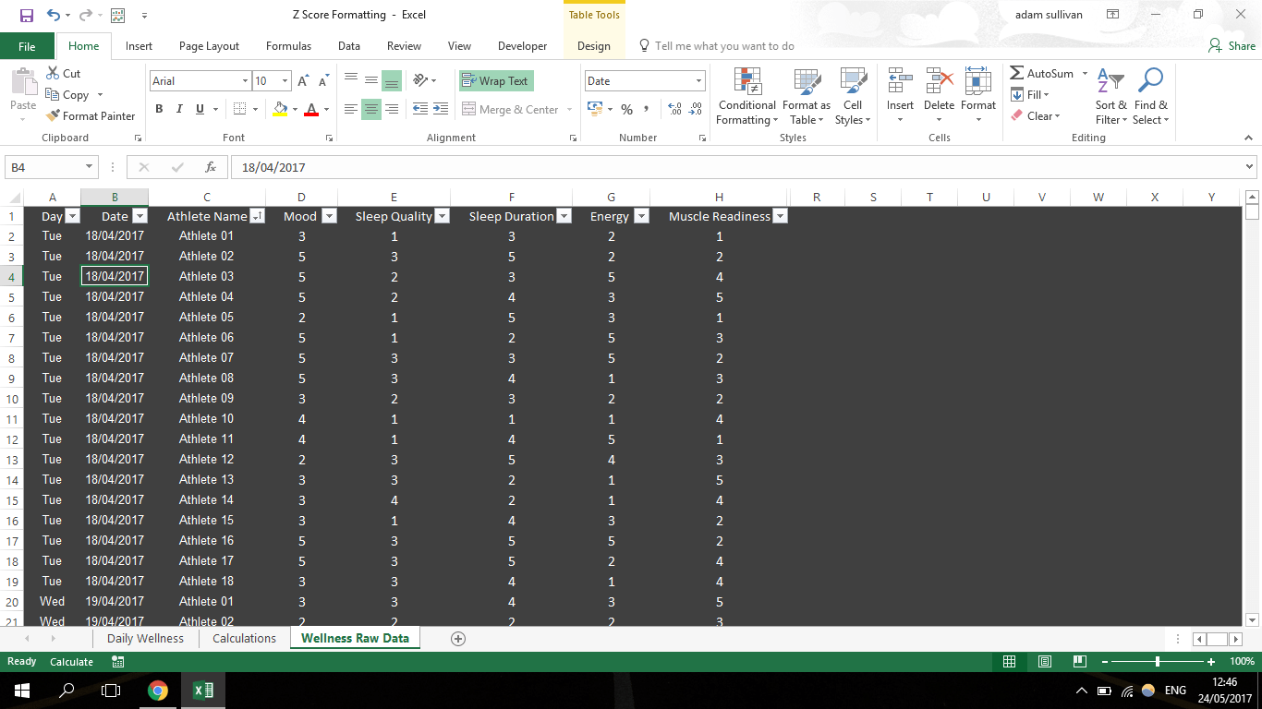This screenshot has width=1262, height=709.
Task: Open the font size dropdown
Action: (285, 81)
